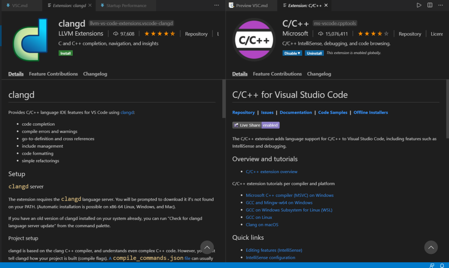Click the clangd pane vertical scrollbar
This screenshot has height=268, width=449.
pyautogui.click(x=224, y=99)
